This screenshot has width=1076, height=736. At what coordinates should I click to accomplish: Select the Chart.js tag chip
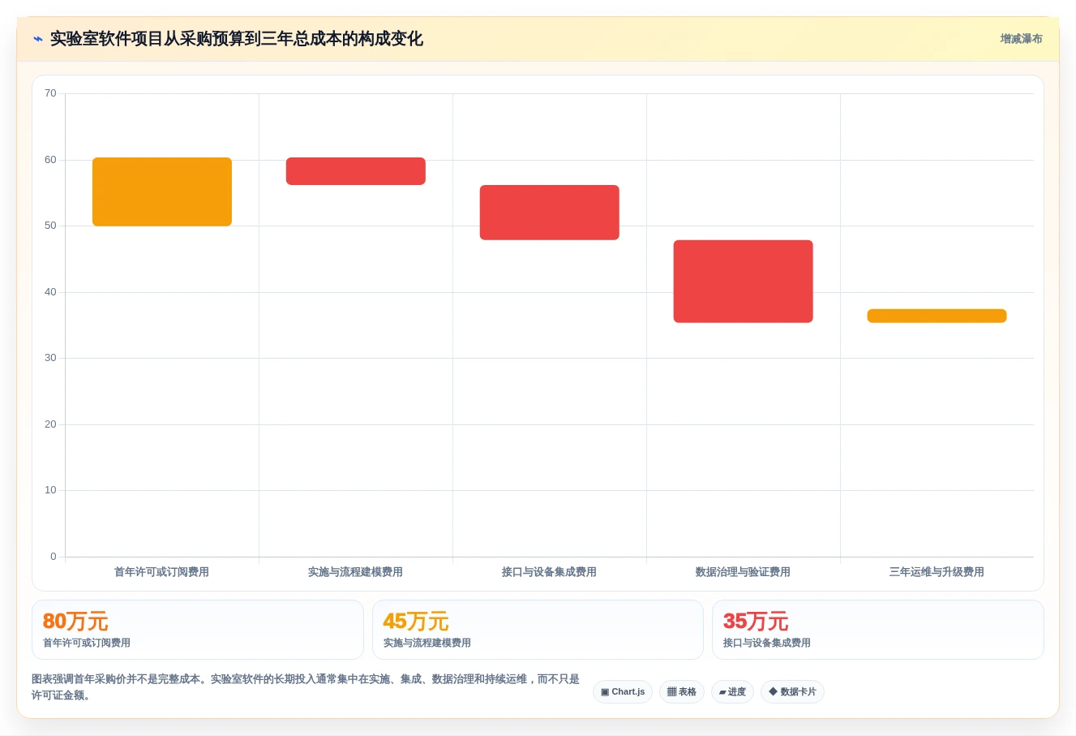pyautogui.click(x=623, y=692)
